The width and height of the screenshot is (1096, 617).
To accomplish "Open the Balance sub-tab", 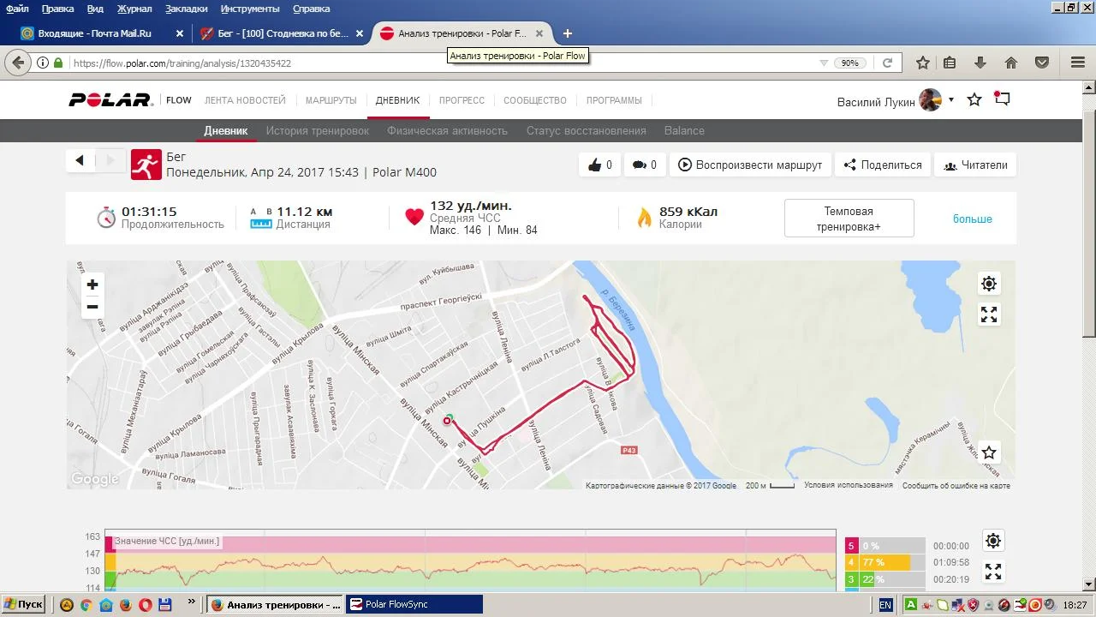I will click(x=684, y=131).
